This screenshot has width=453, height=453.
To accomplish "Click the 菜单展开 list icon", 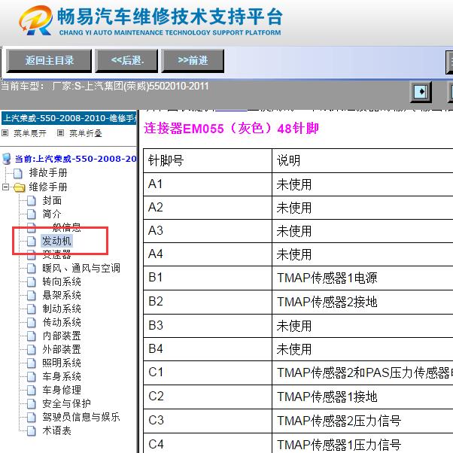I will (x=5, y=133).
